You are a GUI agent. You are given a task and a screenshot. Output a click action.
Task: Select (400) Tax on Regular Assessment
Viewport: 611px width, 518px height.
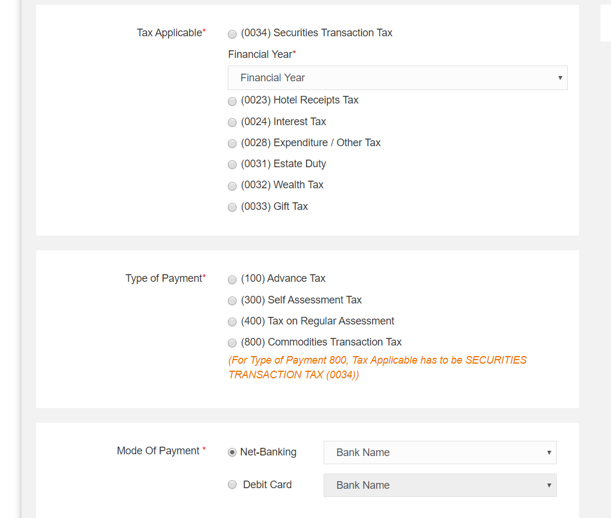(x=232, y=322)
